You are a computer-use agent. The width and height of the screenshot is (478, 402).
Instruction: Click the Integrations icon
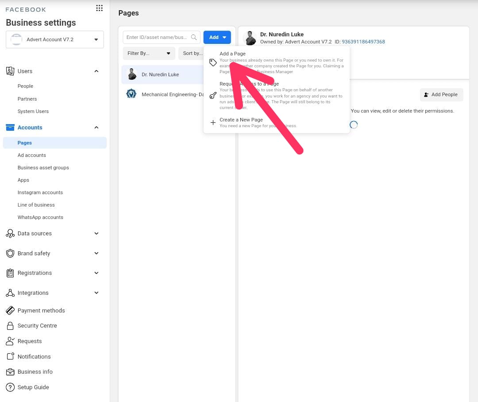pyautogui.click(x=10, y=293)
